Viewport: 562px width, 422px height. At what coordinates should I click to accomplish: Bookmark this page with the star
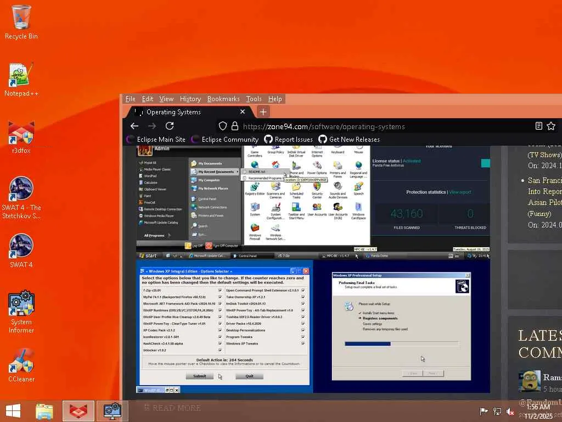[x=551, y=126]
